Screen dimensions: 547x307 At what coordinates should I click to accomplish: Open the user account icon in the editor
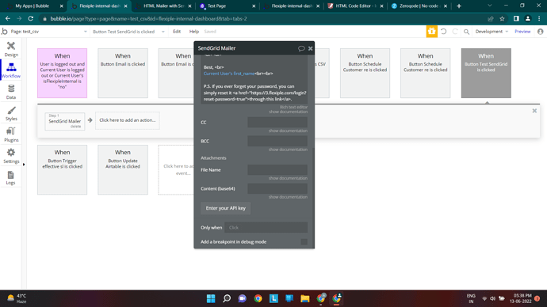point(541,32)
